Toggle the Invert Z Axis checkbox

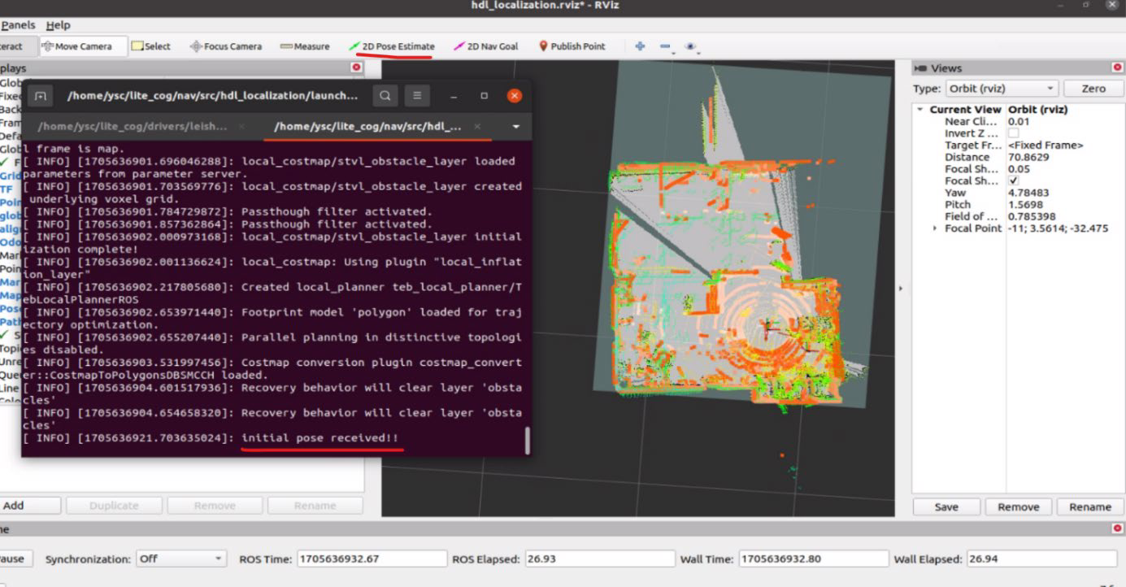tap(1013, 133)
